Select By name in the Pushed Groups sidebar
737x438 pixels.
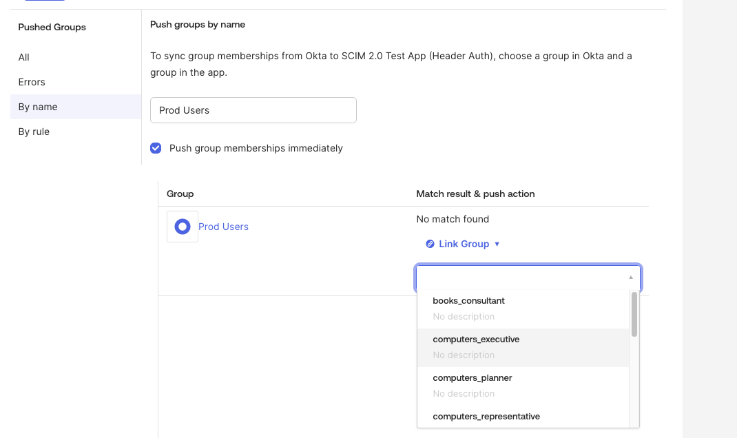click(37, 107)
